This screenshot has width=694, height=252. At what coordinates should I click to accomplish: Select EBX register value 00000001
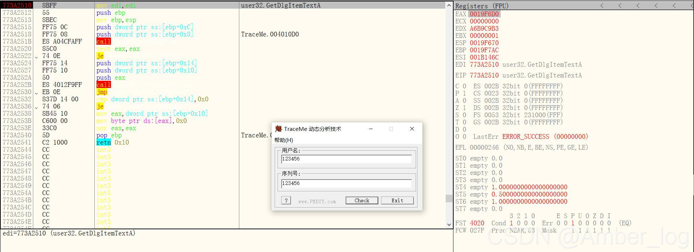click(x=484, y=36)
